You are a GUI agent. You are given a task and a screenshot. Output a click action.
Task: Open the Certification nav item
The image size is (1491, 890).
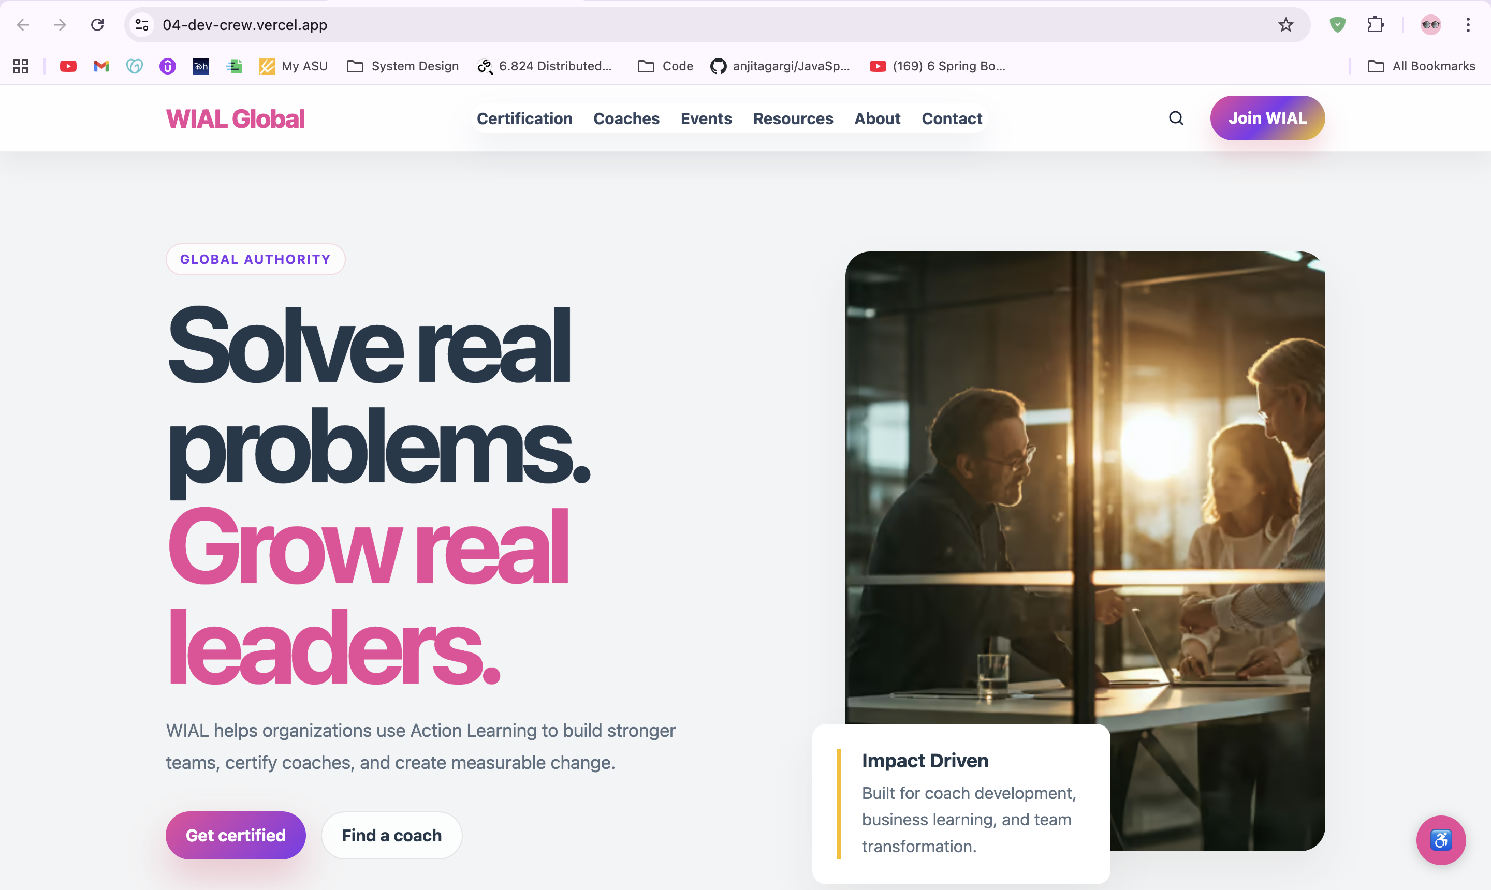click(524, 118)
